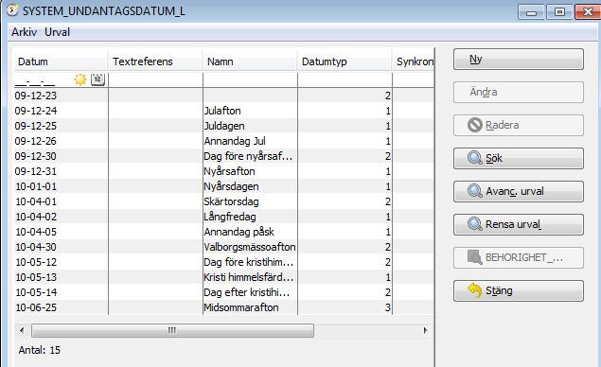Click the date 10-04-01
Screen dimensions: 601x367
pos(36,201)
